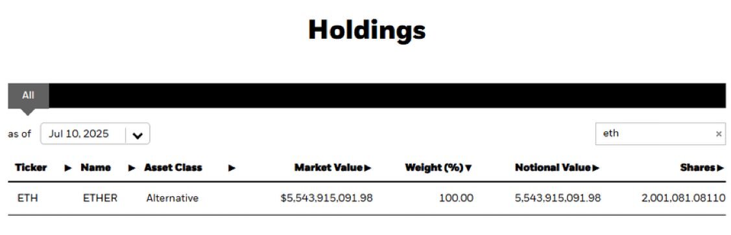Screen dimensions: 731x235
Task: Sort holdings by Ticker header
Action: click(30, 168)
